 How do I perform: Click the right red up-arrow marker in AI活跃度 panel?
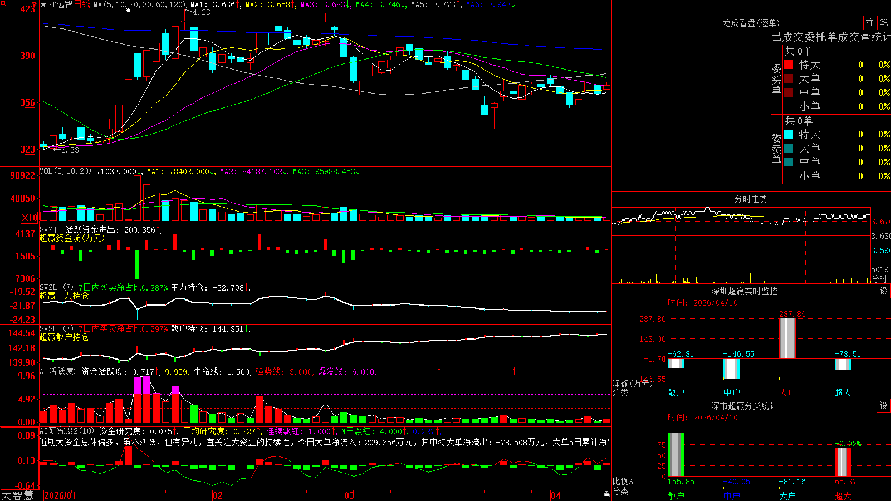[x=514, y=371]
